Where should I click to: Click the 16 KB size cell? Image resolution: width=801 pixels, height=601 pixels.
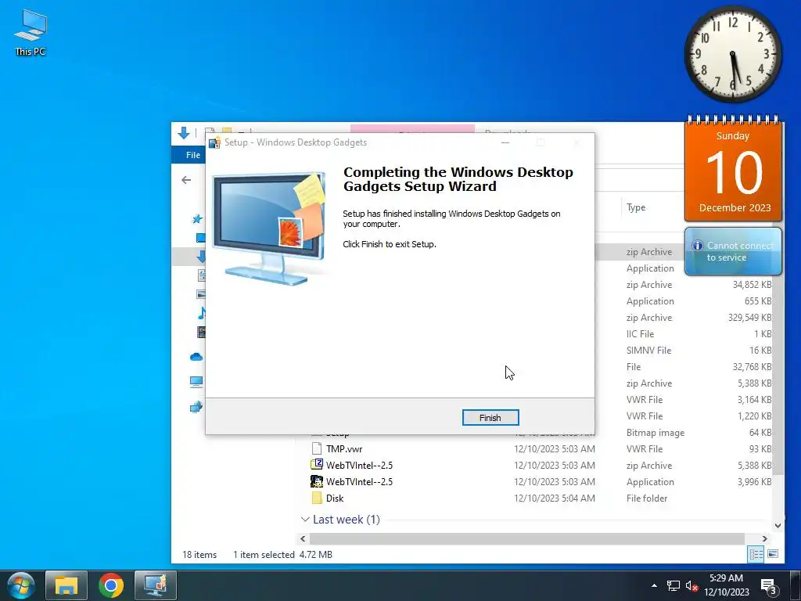760,350
